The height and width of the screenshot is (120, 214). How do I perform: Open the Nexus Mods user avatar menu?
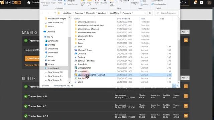[x=209, y=2]
